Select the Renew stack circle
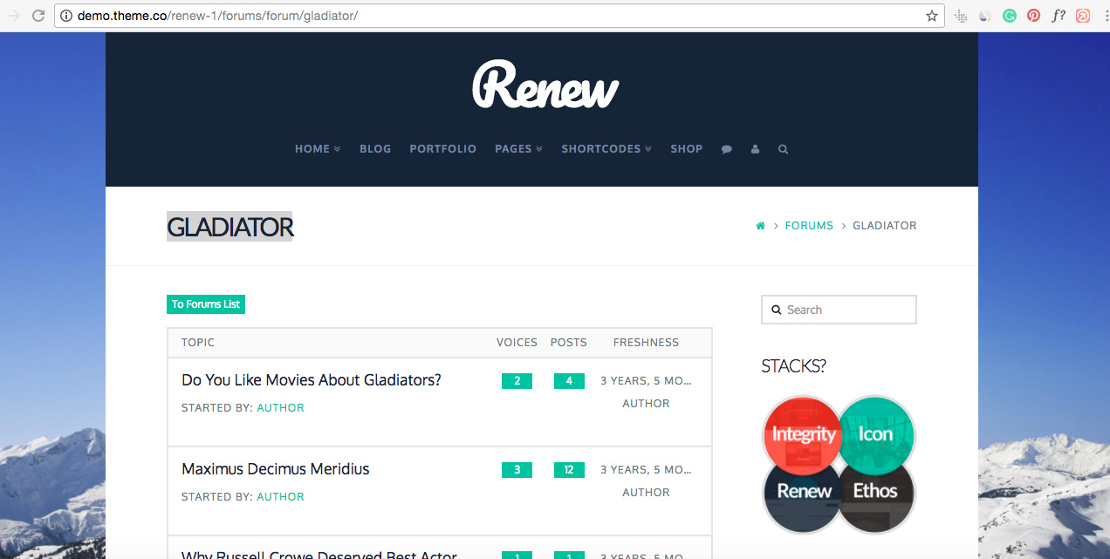 [x=803, y=493]
